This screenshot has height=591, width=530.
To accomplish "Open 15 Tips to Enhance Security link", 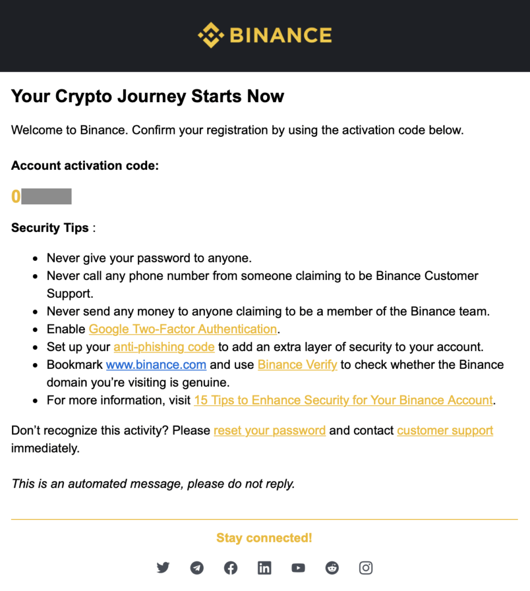I will (344, 400).
